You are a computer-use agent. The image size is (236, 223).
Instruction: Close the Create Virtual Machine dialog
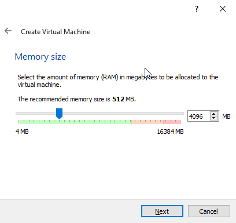(223, 9)
